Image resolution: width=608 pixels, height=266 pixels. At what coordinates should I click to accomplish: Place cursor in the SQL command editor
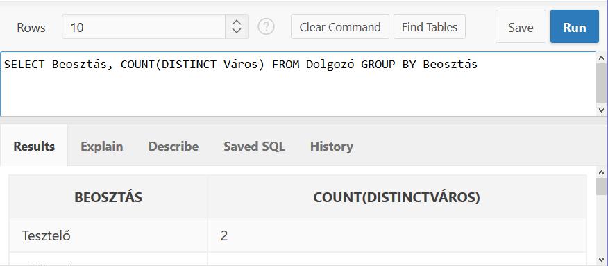coord(298,84)
